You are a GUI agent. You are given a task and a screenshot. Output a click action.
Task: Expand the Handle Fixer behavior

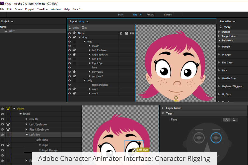tap(219, 78)
